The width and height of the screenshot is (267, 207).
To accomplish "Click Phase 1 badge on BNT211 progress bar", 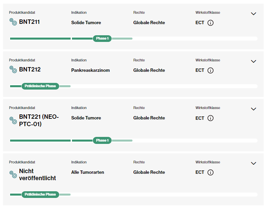I will (102, 39).
